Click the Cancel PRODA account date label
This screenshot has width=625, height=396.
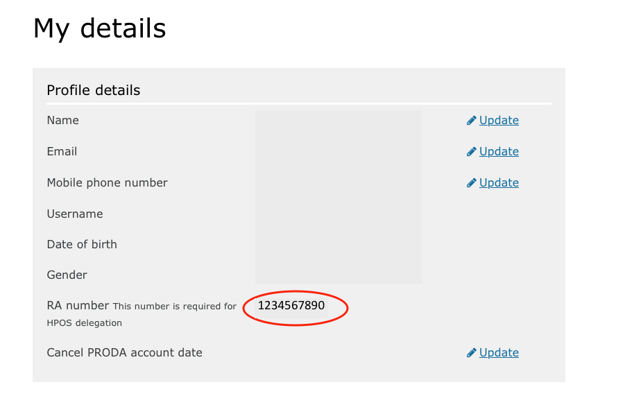[x=124, y=352]
